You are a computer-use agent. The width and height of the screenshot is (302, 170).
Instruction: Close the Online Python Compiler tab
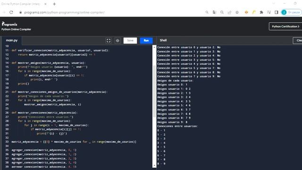click(45, 4)
